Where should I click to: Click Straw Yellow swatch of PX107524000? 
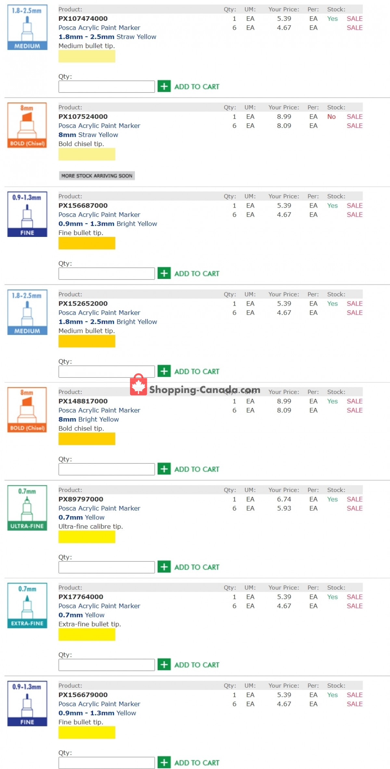click(87, 154)
